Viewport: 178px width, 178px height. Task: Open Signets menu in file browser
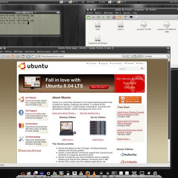pos(127,13)
